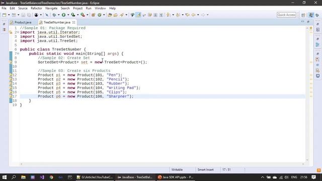This screenshot has width=322, height=181.
Task: Click the New Java Package icon
Action: (x=94, y=15)
